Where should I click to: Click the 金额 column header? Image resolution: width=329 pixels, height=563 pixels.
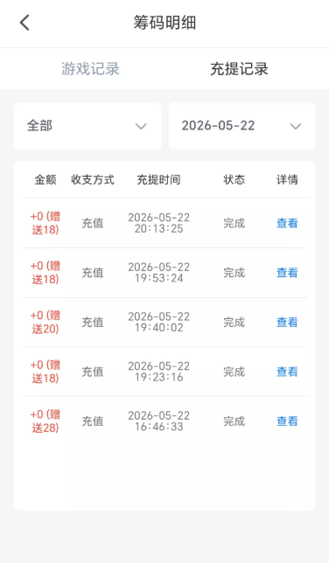45,179
